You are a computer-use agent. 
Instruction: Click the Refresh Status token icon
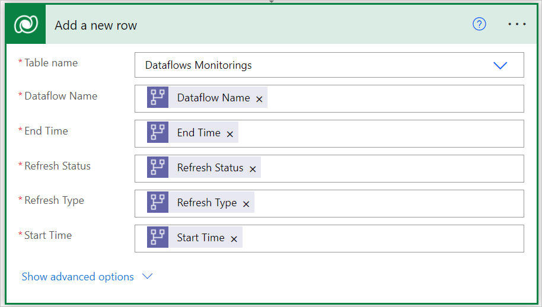point(158,168)
